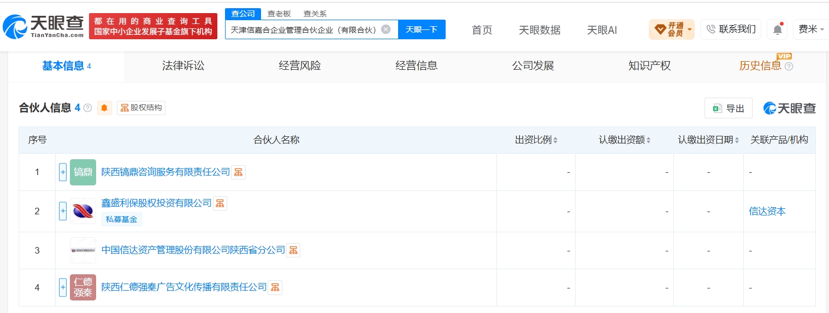Show help next to the 历史信息 tab
This screenshot has height=313, width=829.
point(789,67)
